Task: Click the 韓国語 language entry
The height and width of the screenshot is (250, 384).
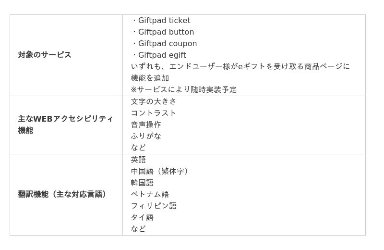Action: 142,183
